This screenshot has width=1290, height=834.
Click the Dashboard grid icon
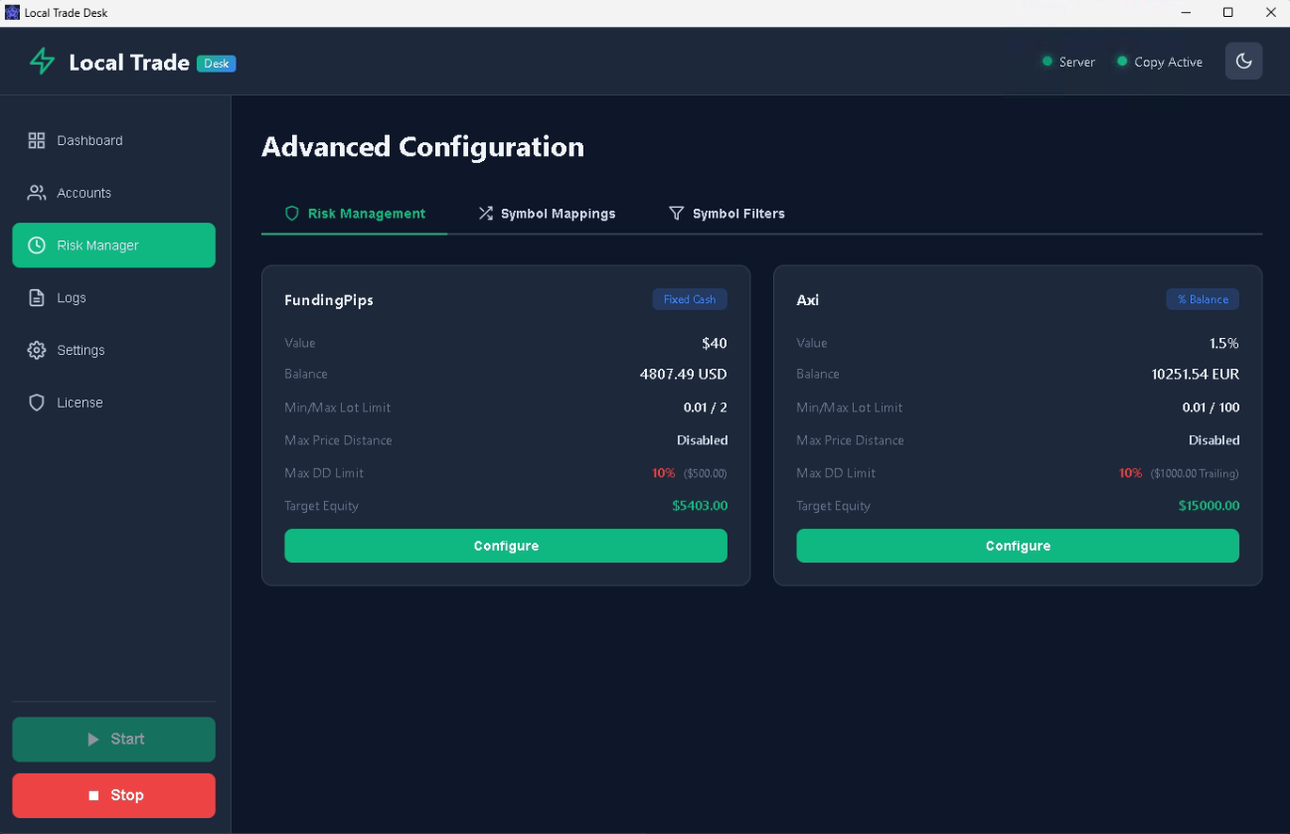[37, 140]
